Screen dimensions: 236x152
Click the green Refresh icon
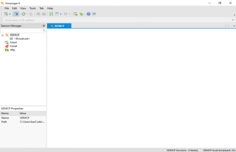[x=24, y=14]
